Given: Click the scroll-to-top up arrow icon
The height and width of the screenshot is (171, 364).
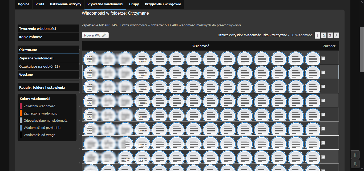Looking at the screenshot, I should tap(355, 155).
